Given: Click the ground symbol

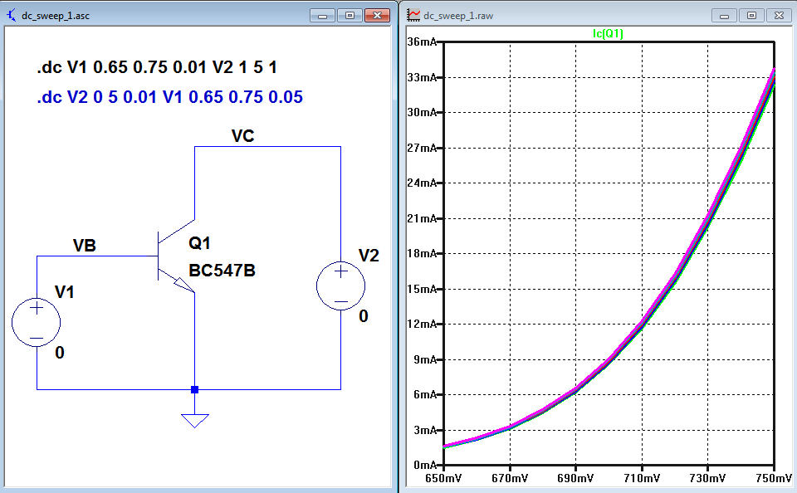Looking at the screenshot, I should [194, 421].
